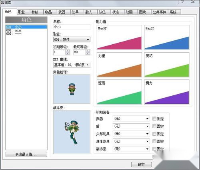
Task: Open the 武器 equipment dropdown
Action: pos(131,119)
